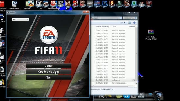Screen dimensions: 180x101
Task: Click the Explorer search field
Action: pos(130,18)
